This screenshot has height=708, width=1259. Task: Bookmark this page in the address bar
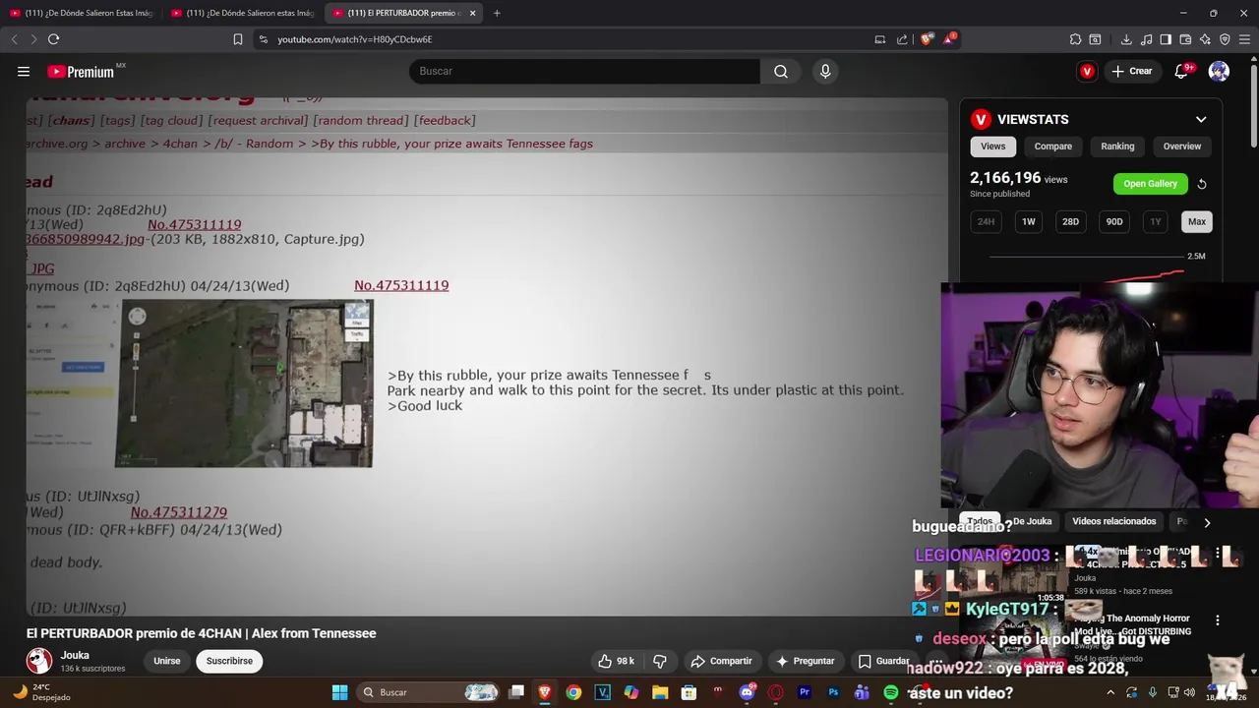[x=238, y=39]
